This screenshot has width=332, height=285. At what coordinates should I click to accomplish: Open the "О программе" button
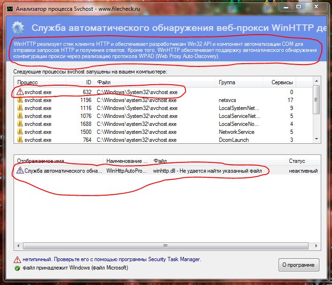pos(299,265)
